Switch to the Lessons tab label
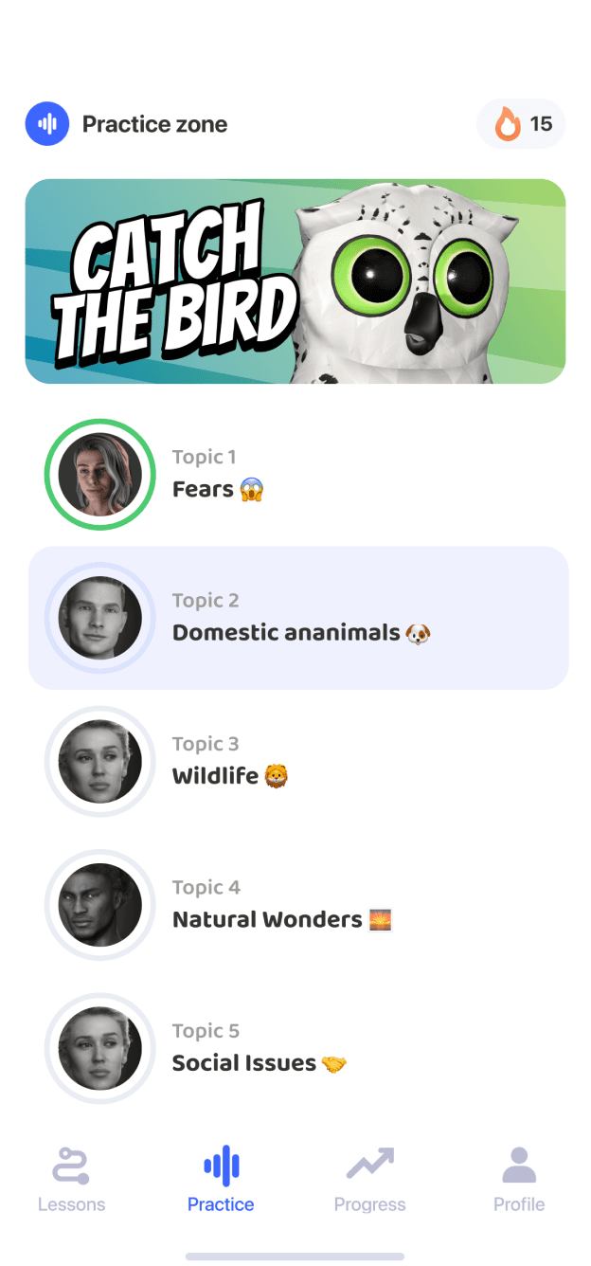591x1266 pixels. tap(71, 1204)
